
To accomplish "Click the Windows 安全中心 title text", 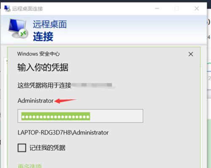I will [38, 54].
